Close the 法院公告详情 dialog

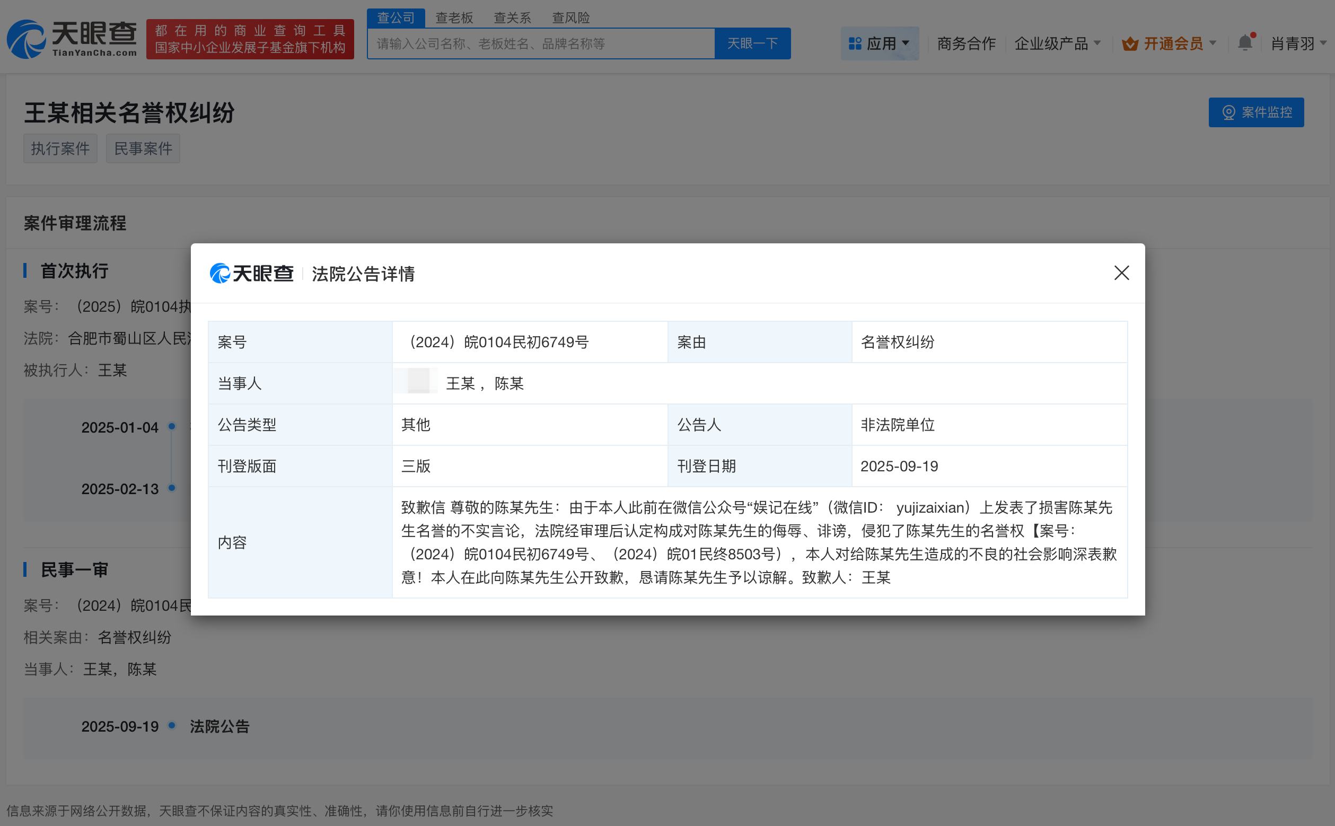pos(1121,273)
